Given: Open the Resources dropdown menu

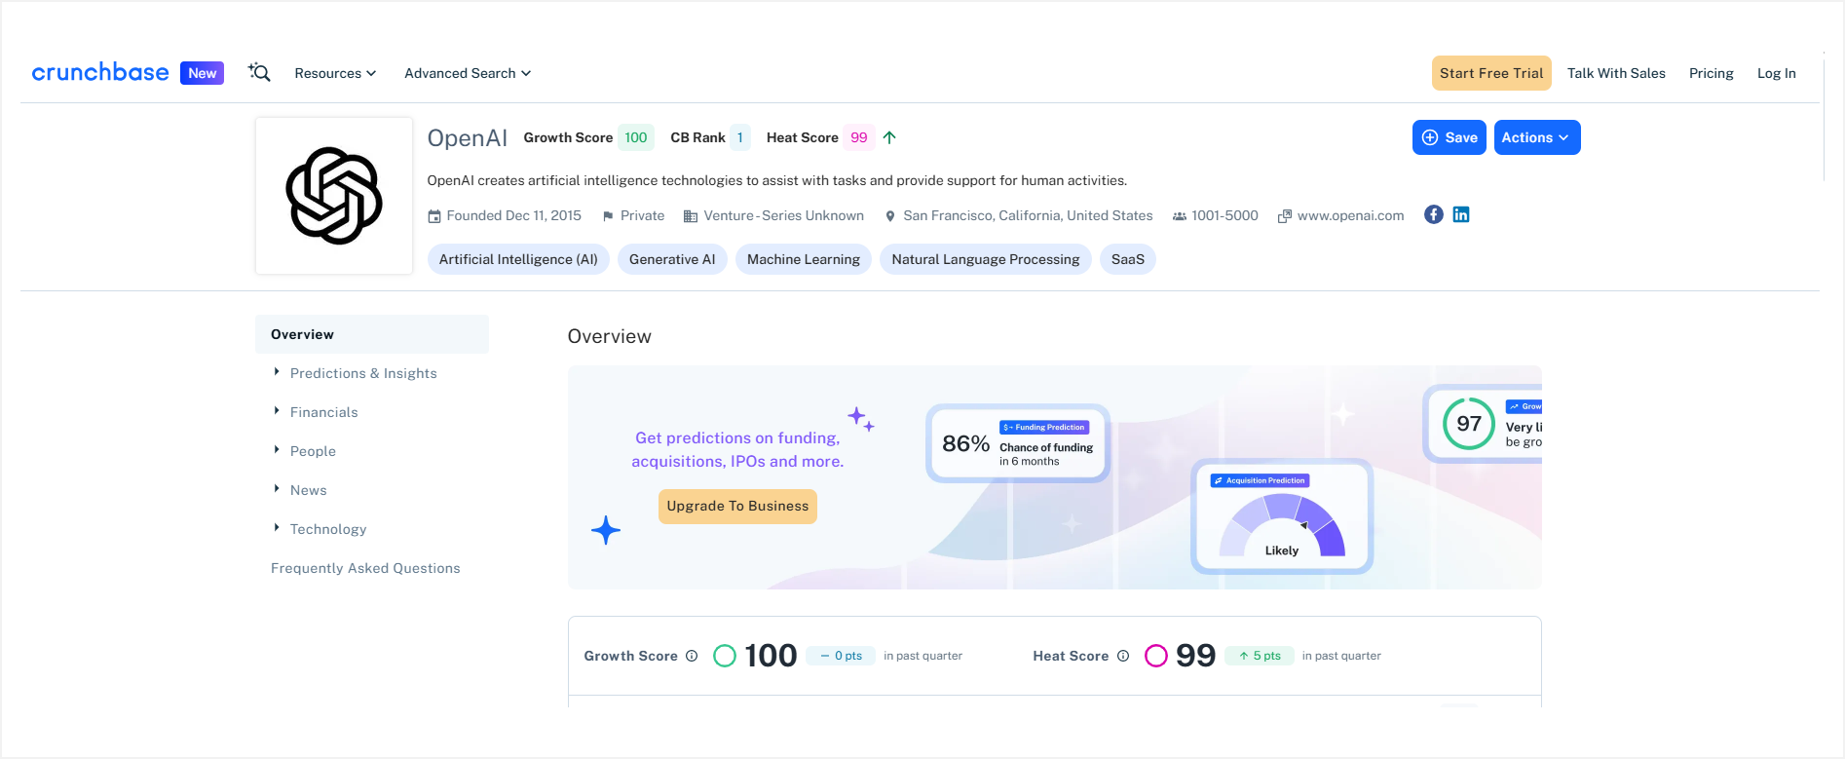Looking at the screenshot, I should pos(335,73).
